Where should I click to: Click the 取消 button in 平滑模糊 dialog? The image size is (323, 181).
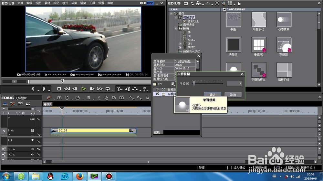tap(233, 95)
